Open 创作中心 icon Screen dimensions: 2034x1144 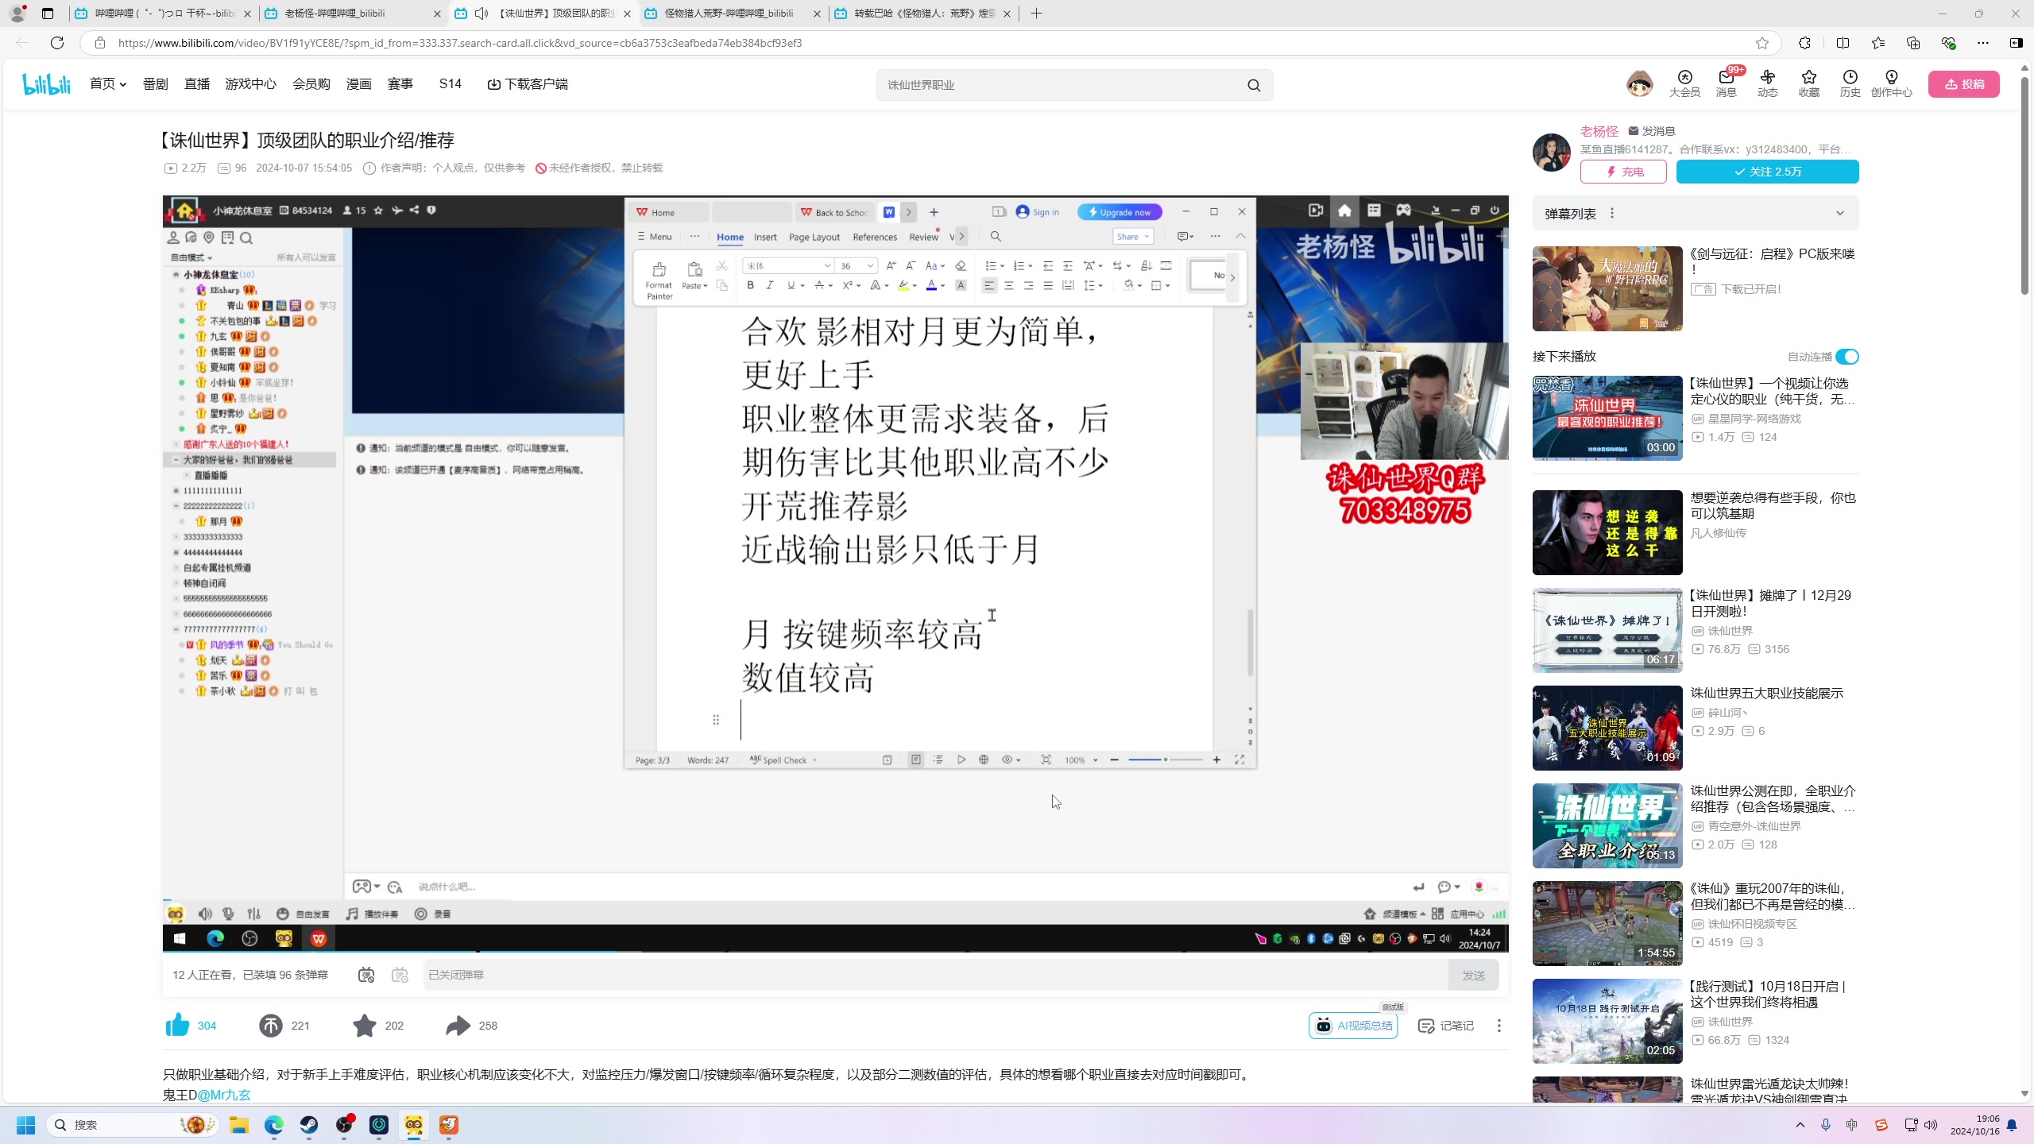(1891, 83)
